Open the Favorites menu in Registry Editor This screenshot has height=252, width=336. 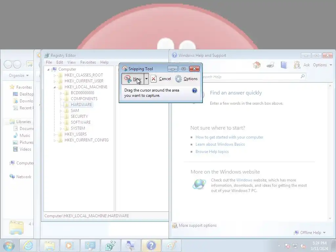(88, 62)
